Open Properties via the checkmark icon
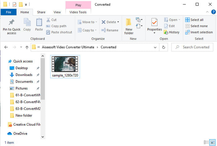Screen dimensions: 217x146 pos(154,23)
